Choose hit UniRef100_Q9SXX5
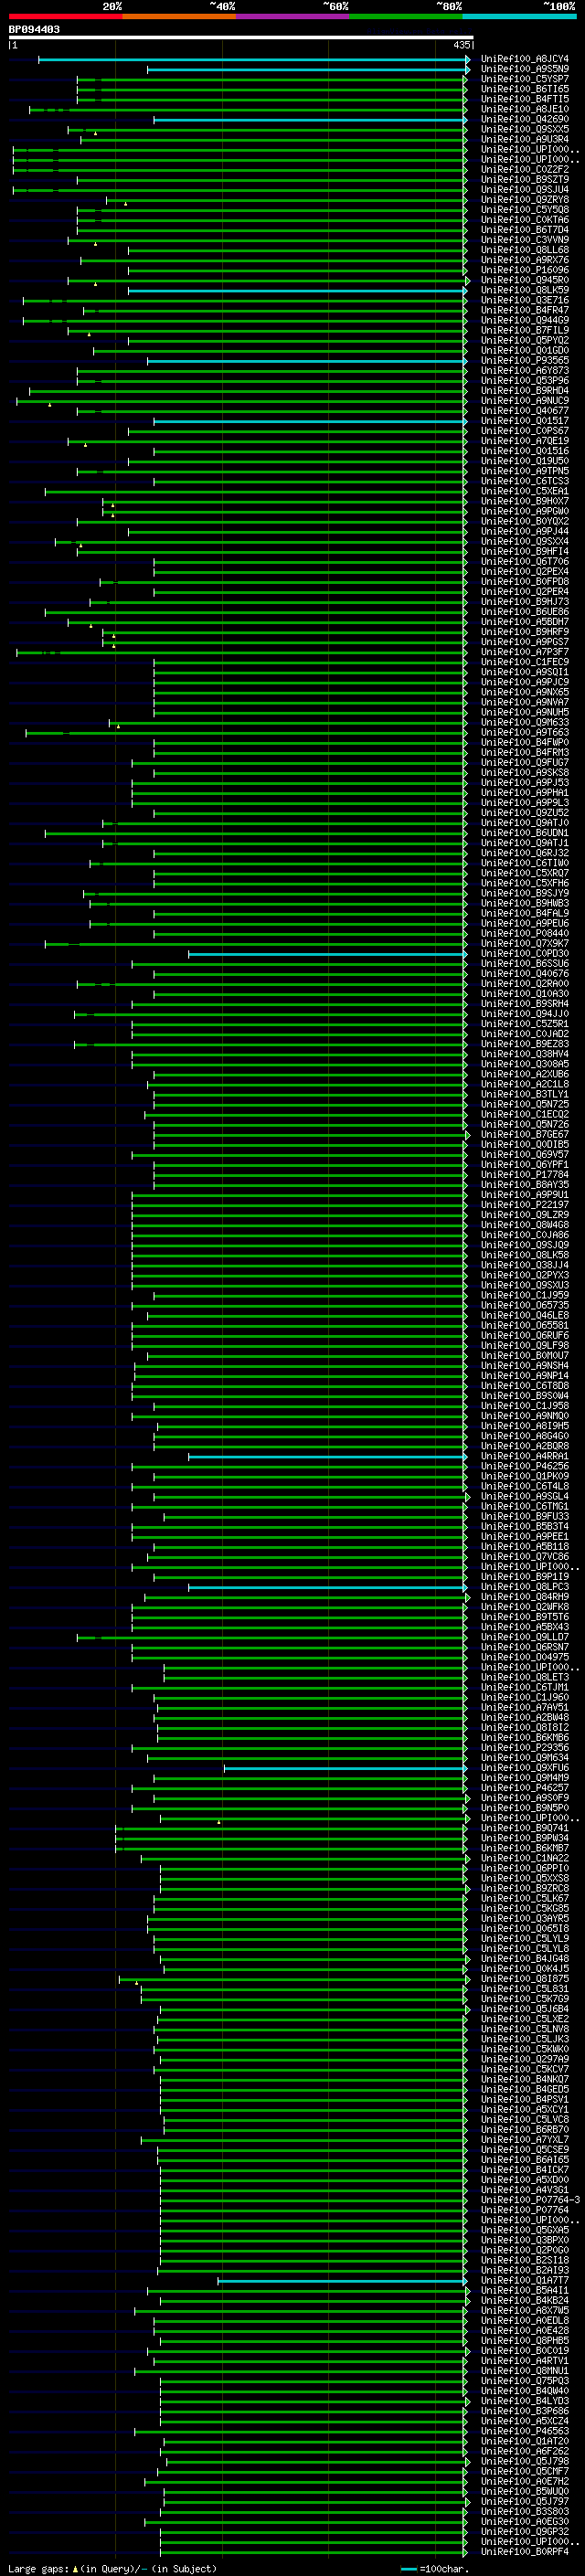The image size is (585, 2576). click(x=525, y=129)
